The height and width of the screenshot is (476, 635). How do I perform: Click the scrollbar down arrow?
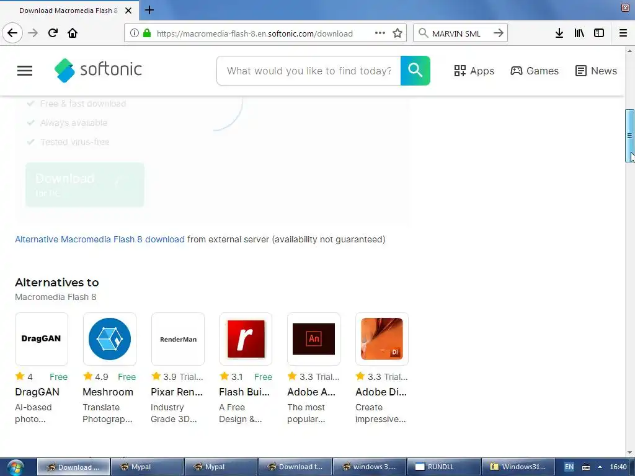click(x=629, y=452)
